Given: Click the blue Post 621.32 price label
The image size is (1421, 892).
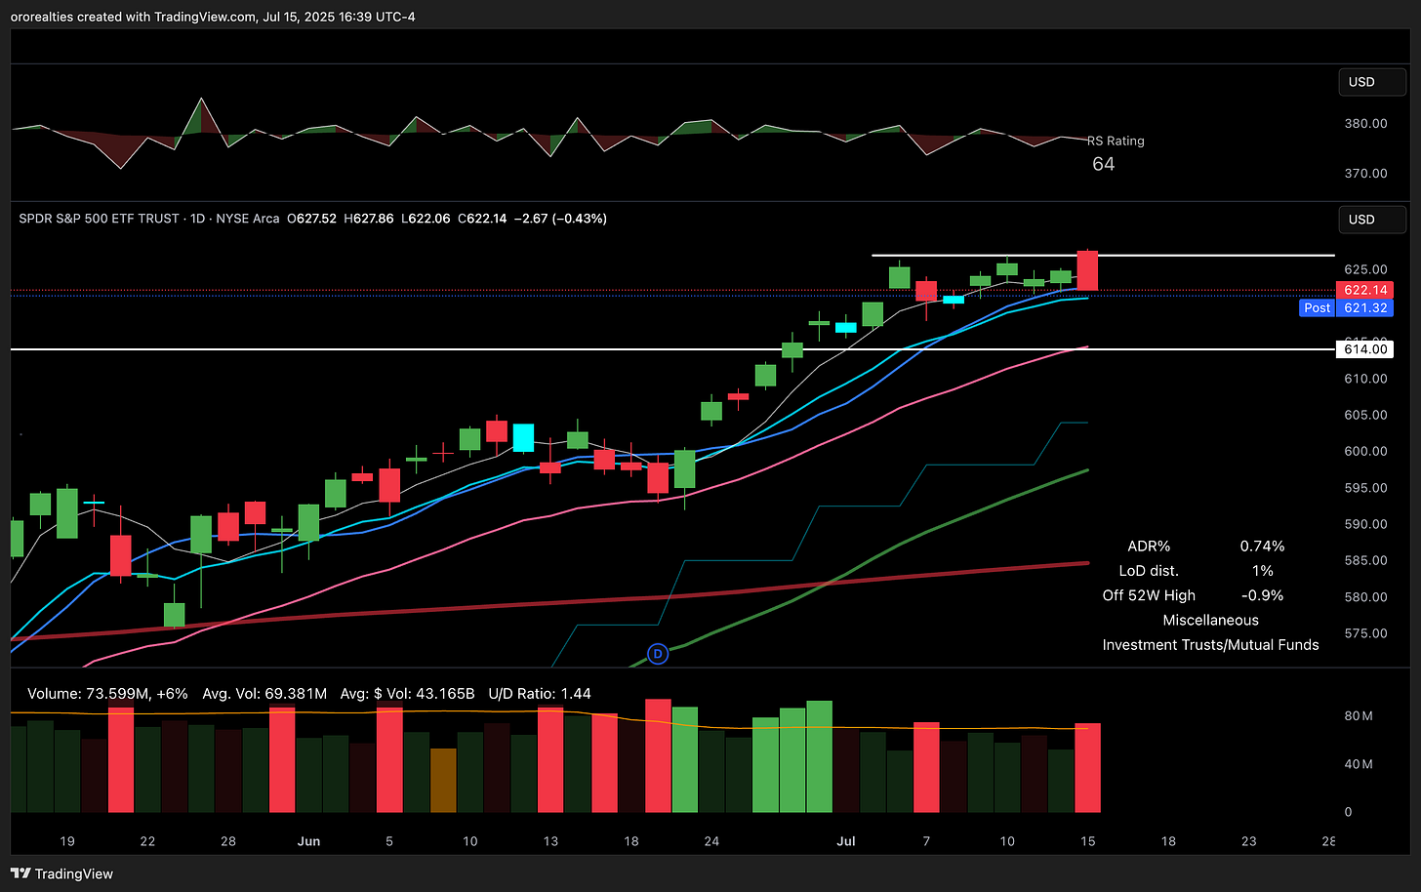Looking at the screenshot, I should coord(1347,307).
